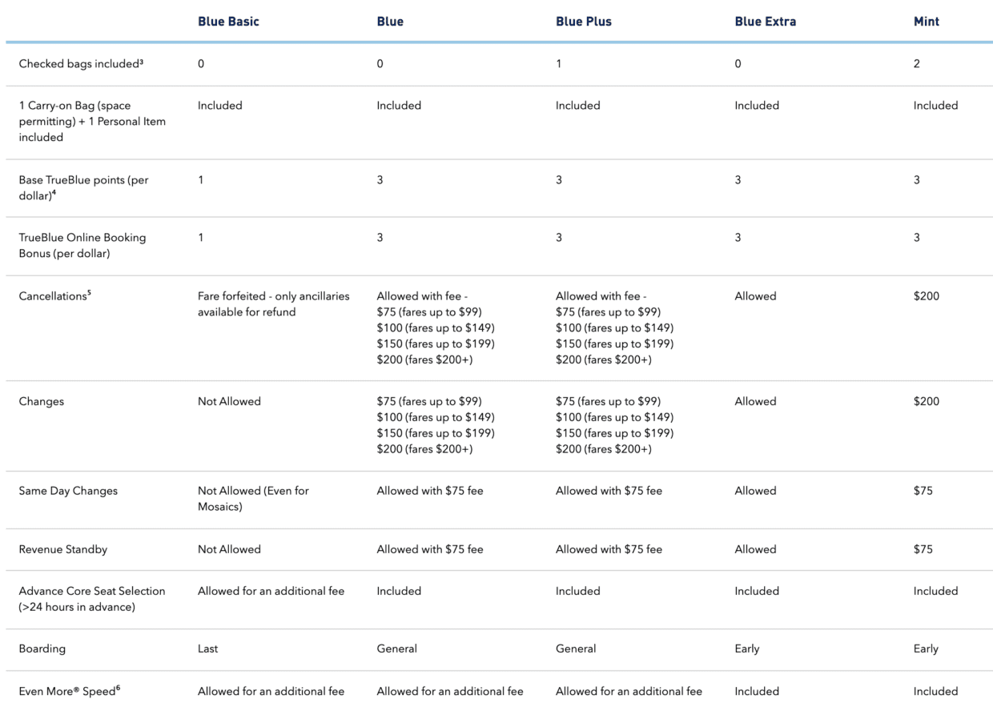The height and width of the screenshot is (707, 993).
Task: Select the Blue Plus column header
Action: 582,22
